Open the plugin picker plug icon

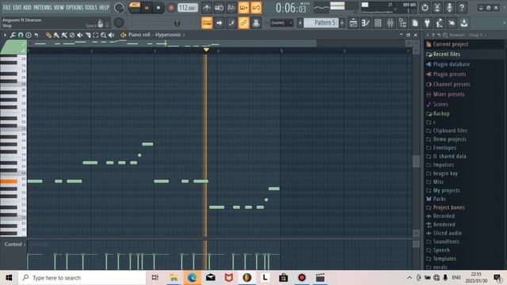[427, 23]
